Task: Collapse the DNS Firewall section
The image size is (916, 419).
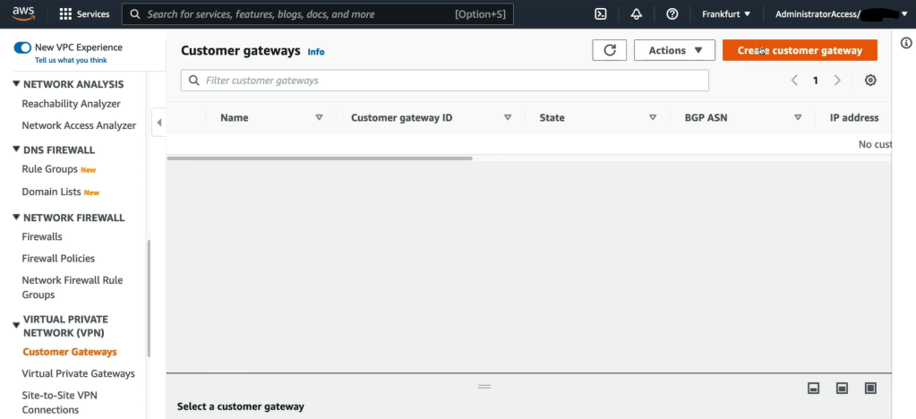Action: tap(16, 150)
